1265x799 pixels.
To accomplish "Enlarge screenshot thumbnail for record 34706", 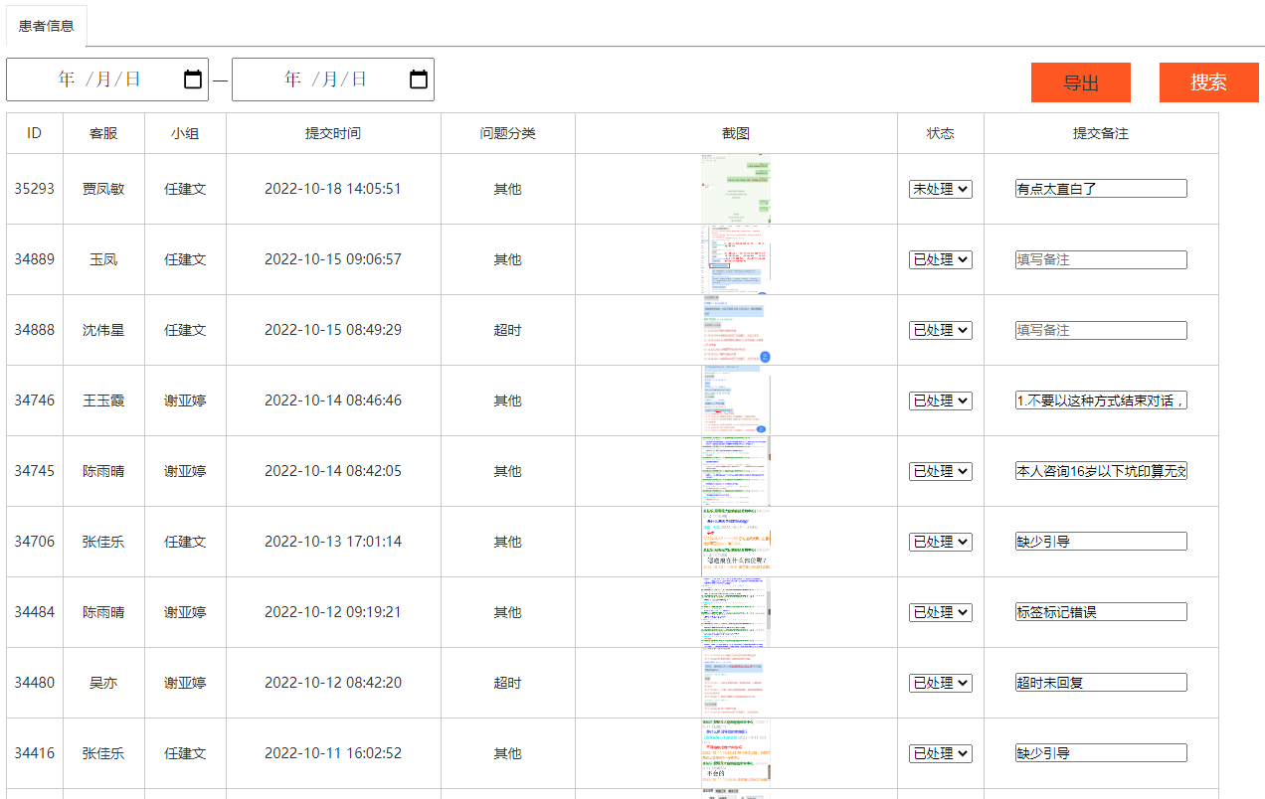I will [x=736, y=542].
